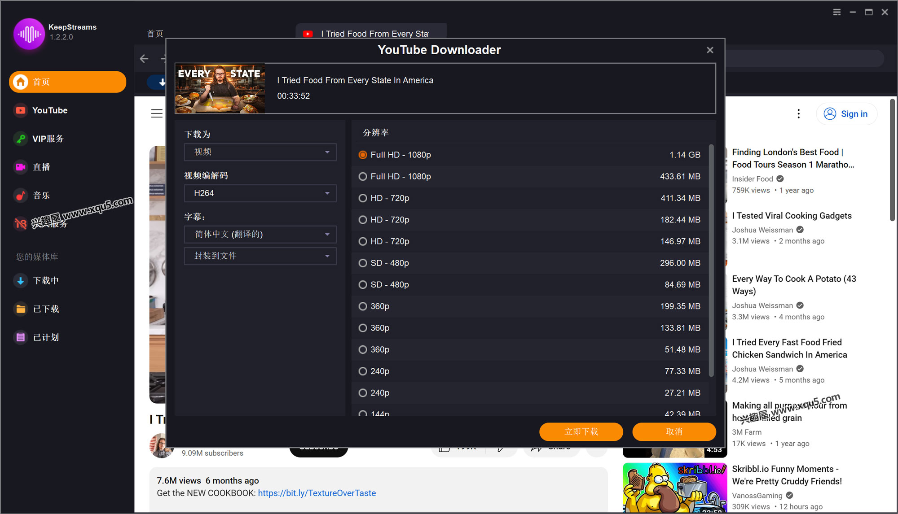
Task: Click verified badge next to Insider Food
Action: 780,179
